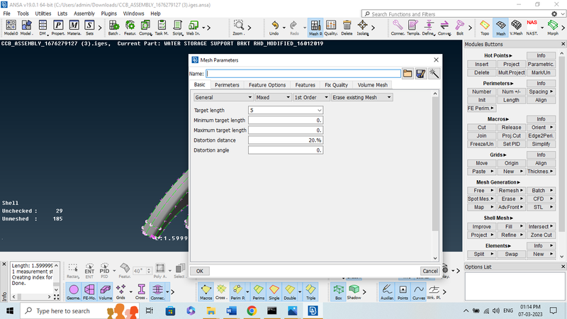Expand the Shell Mesh section header

(498, 218)
